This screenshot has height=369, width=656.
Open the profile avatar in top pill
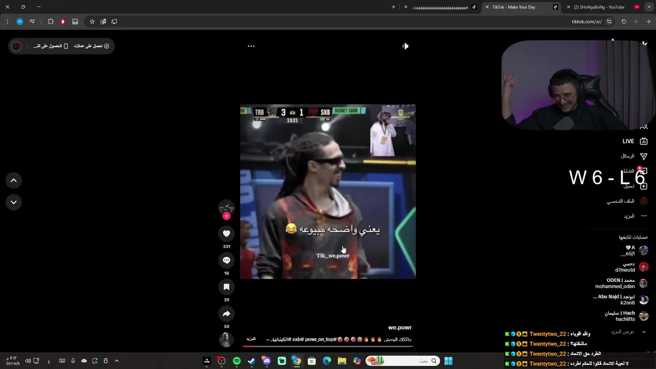click(x=16, y=46)
